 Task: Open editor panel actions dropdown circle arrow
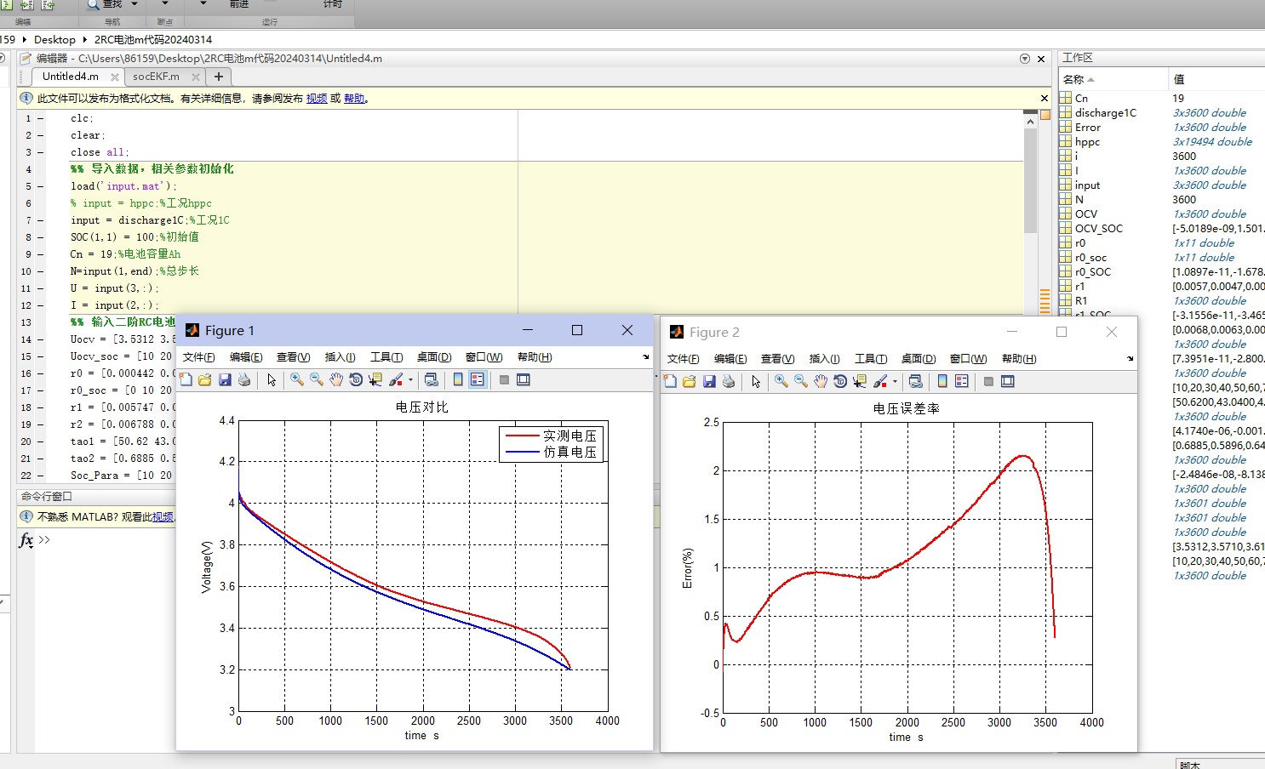[1025, 59]
